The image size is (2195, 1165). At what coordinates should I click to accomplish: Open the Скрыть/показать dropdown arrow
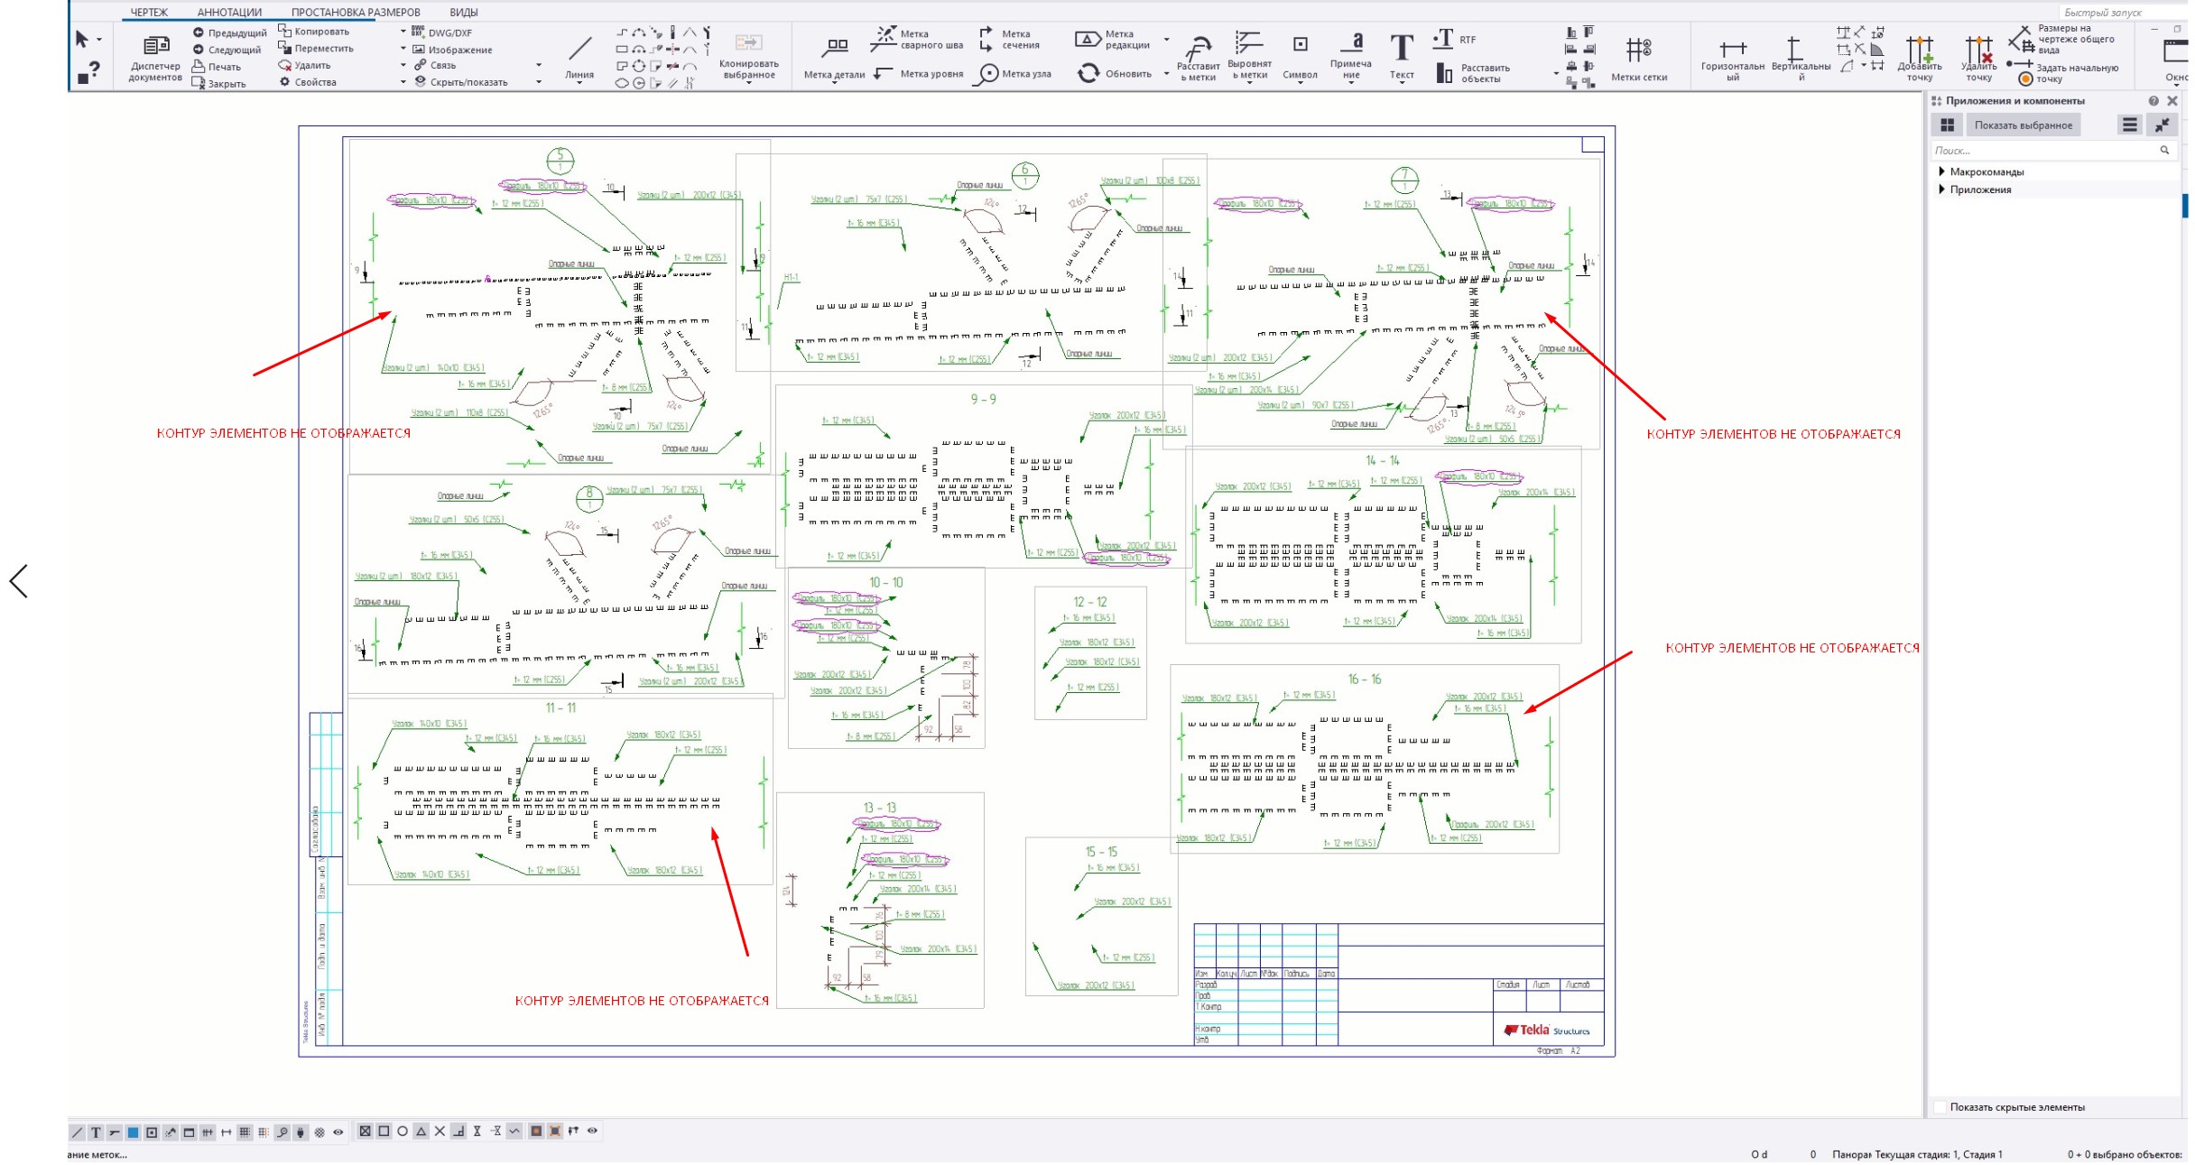(539, 82)
